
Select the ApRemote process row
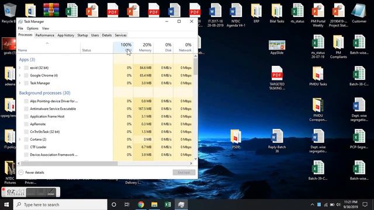105,124
